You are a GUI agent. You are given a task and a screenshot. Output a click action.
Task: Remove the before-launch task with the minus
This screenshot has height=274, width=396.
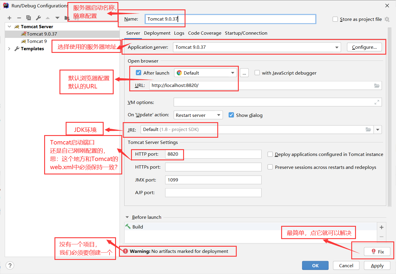coord(382,237)
